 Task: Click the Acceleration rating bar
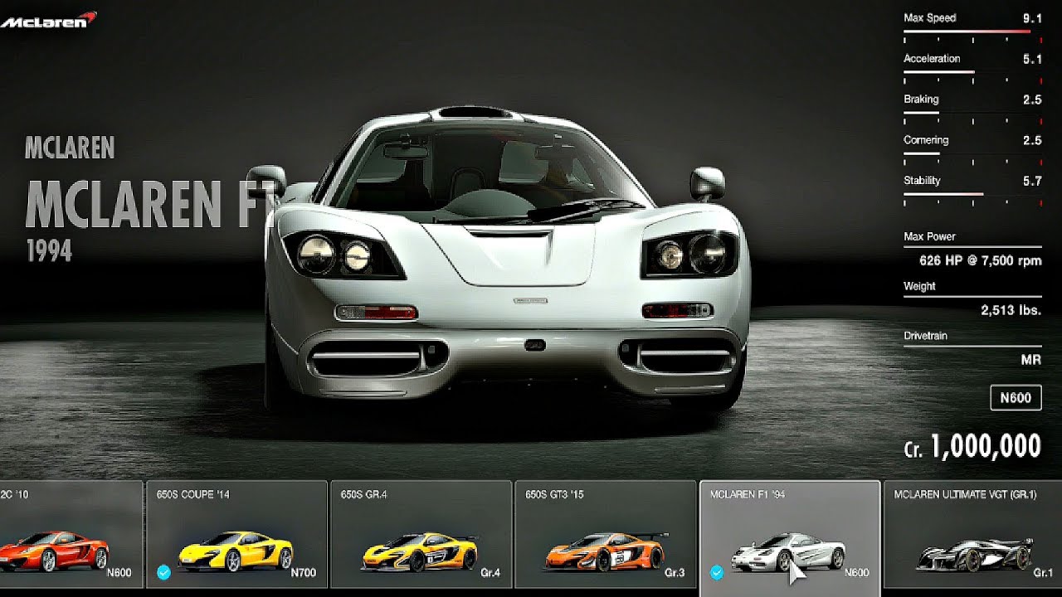tap(972, 73)
